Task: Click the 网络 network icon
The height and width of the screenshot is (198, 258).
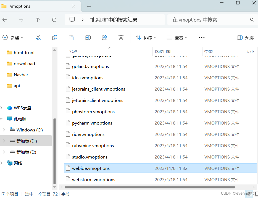Action: point(10,163)
